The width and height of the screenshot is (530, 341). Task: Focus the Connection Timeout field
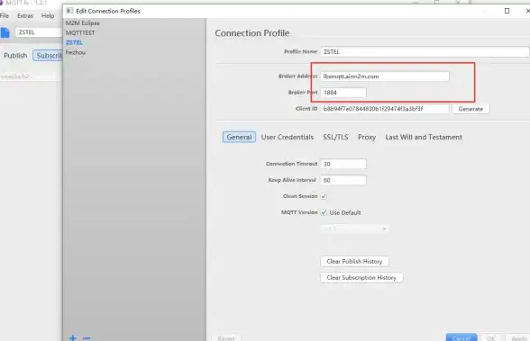point(343,164)
